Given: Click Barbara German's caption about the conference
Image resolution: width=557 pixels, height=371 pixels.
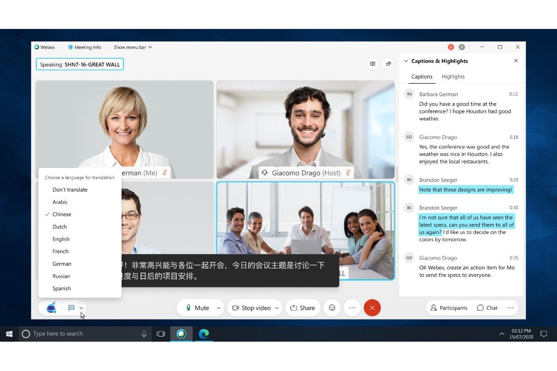Looking at the screenshot, I should (x=465, y=111).
